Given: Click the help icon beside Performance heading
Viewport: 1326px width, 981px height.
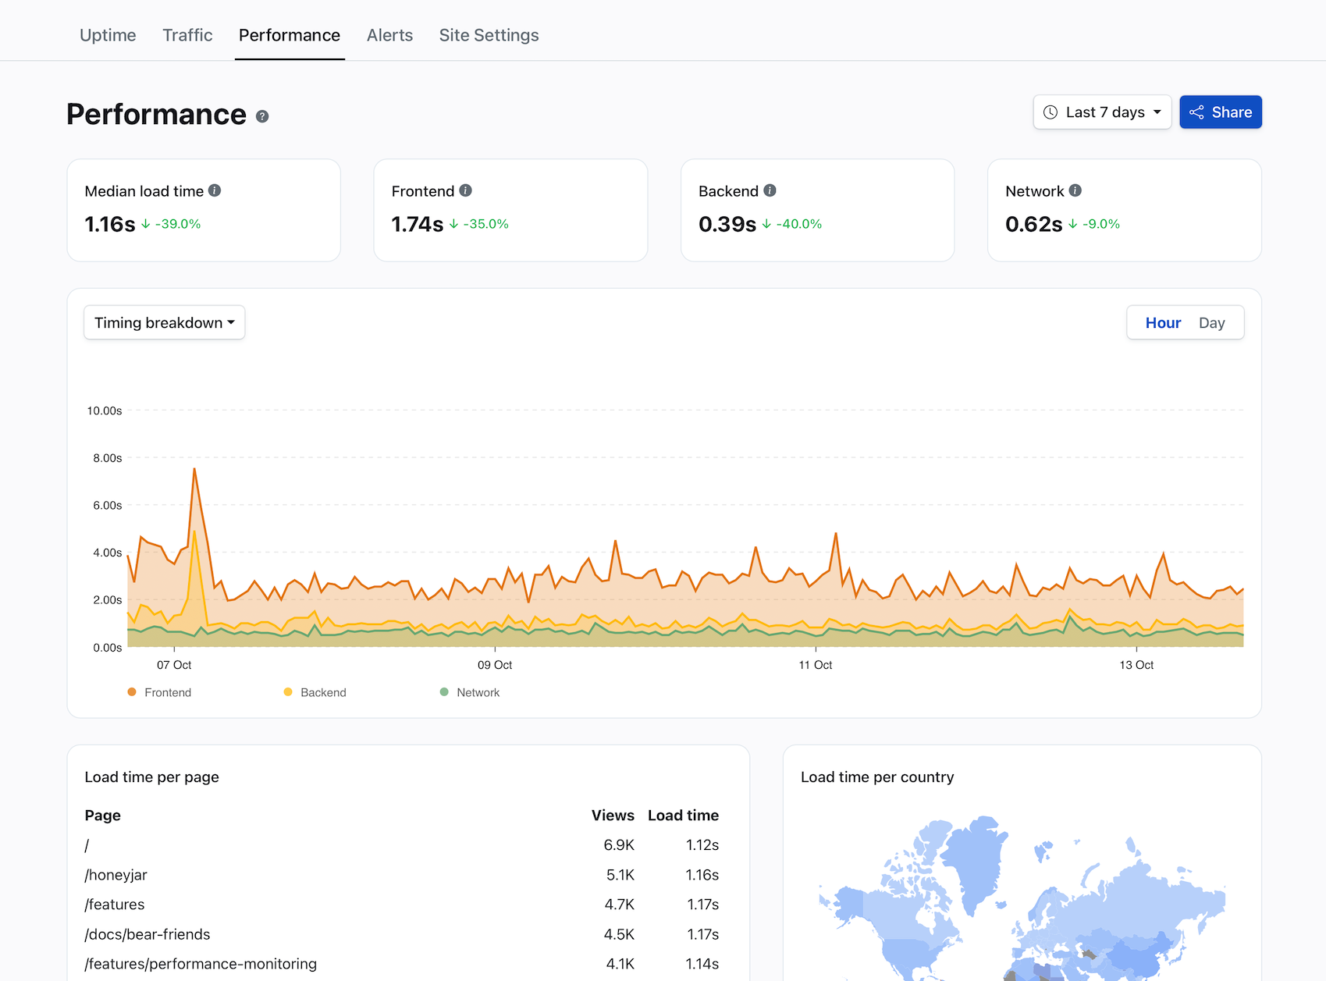Looking at the screenshot, I should (x=262, y=116).
